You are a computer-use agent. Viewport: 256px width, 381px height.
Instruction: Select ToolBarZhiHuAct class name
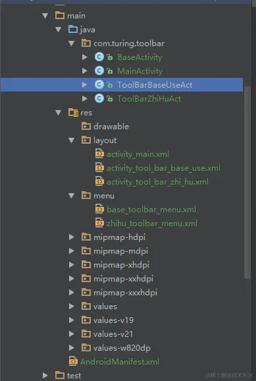point(149,99)
